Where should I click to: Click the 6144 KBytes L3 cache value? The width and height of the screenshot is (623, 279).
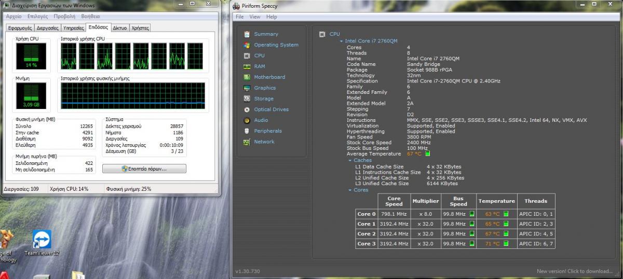[x=442, y=184]
